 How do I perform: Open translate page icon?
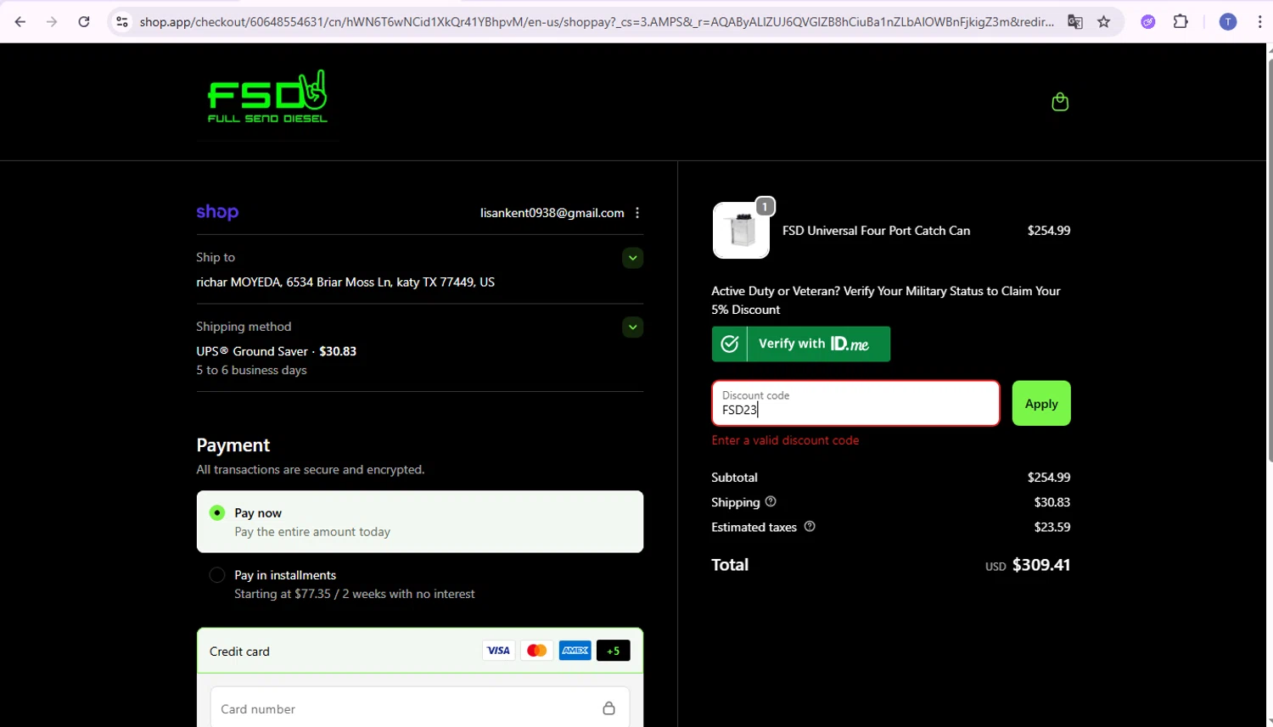tap(1074, 22)
